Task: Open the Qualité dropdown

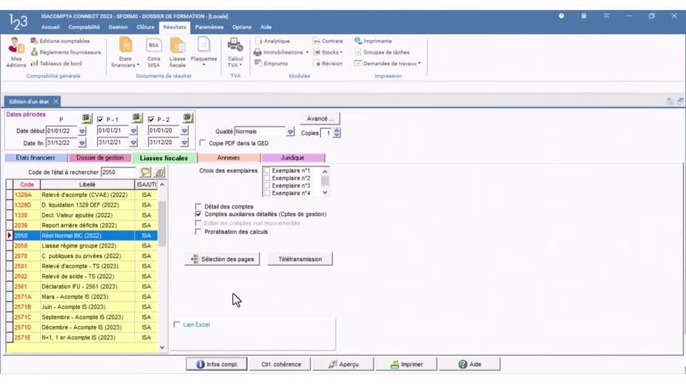Action: (x=291, y=132)
